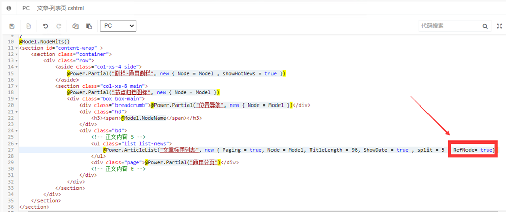Click the 正文内容 E comment on line 30
The image size is (506, 212).
point(119,169)
